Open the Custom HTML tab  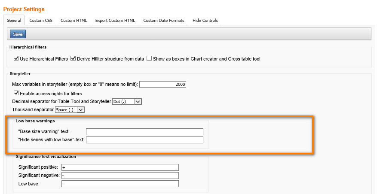click(x=74, y=20)
